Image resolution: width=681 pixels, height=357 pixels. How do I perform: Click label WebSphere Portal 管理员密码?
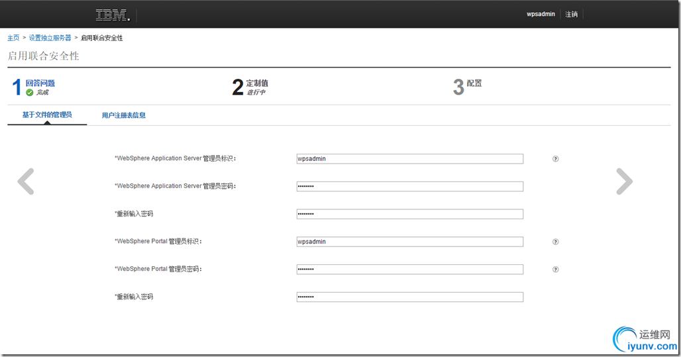[x=158, y=269]
